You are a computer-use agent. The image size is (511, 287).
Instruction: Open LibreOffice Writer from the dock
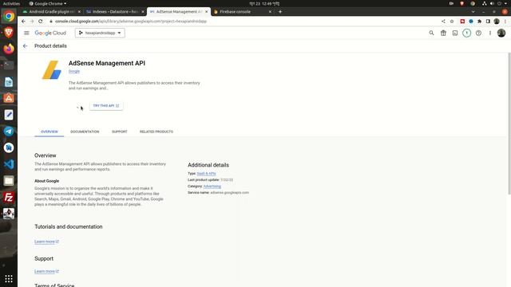click(9, 82)
